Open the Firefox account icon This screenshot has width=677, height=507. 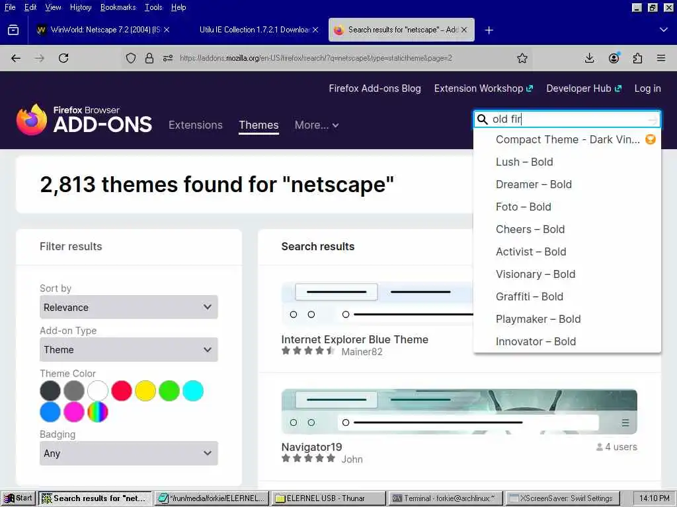[x=614, y=58]
